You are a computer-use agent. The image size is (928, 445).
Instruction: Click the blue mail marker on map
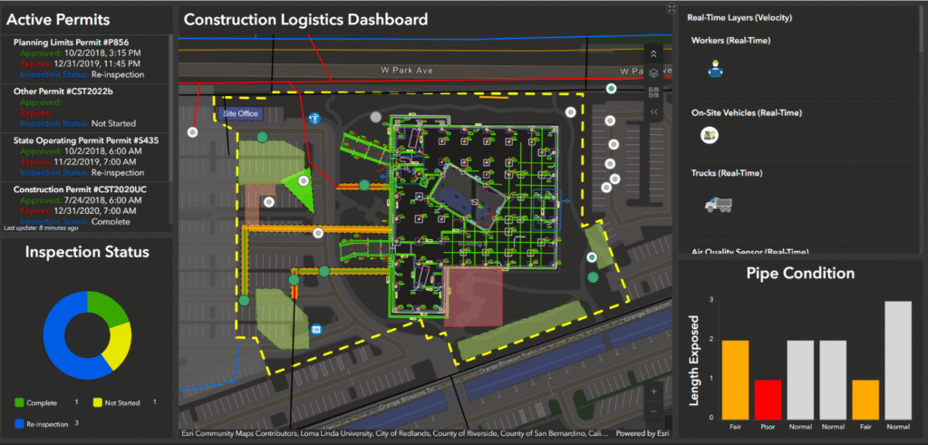pyautogui.click(x=315, y=328)
